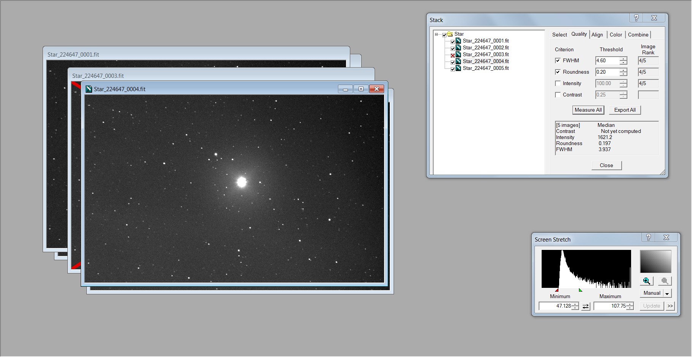Click the Manual stretch mode button
Image resolution: width=692 pixels, height=357 pixels.
pos(652,293)
